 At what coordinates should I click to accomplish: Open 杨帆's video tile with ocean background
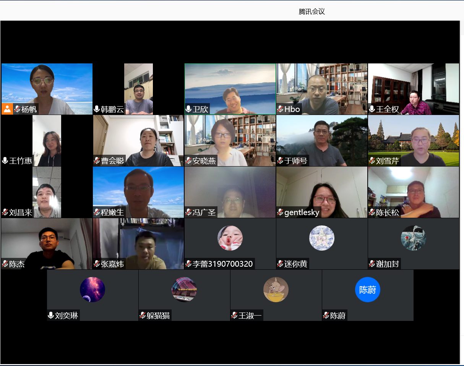[47, 89]
